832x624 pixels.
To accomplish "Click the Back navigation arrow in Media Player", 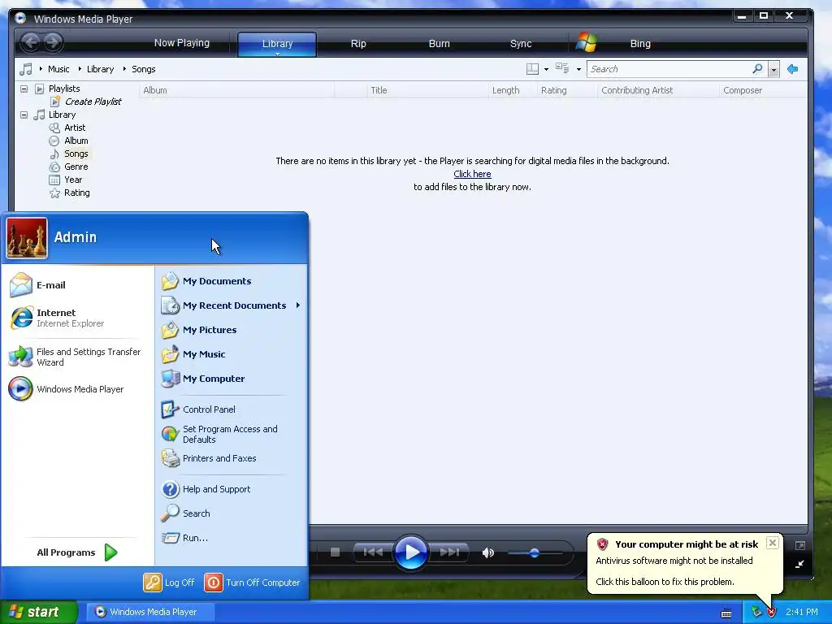I will click(x=31, y=42).
